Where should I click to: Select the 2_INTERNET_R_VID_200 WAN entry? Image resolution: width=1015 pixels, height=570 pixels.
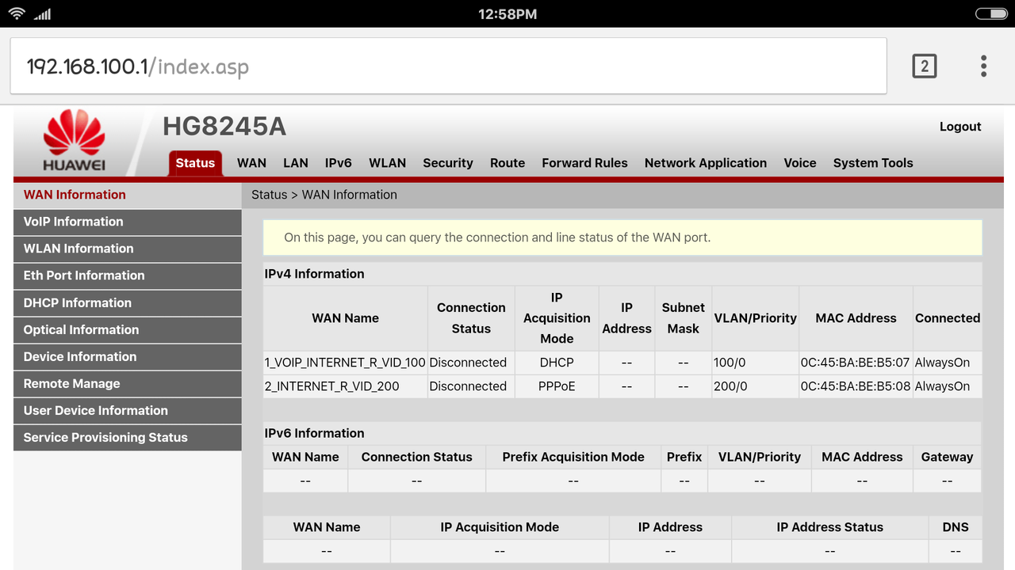(332, 386)
